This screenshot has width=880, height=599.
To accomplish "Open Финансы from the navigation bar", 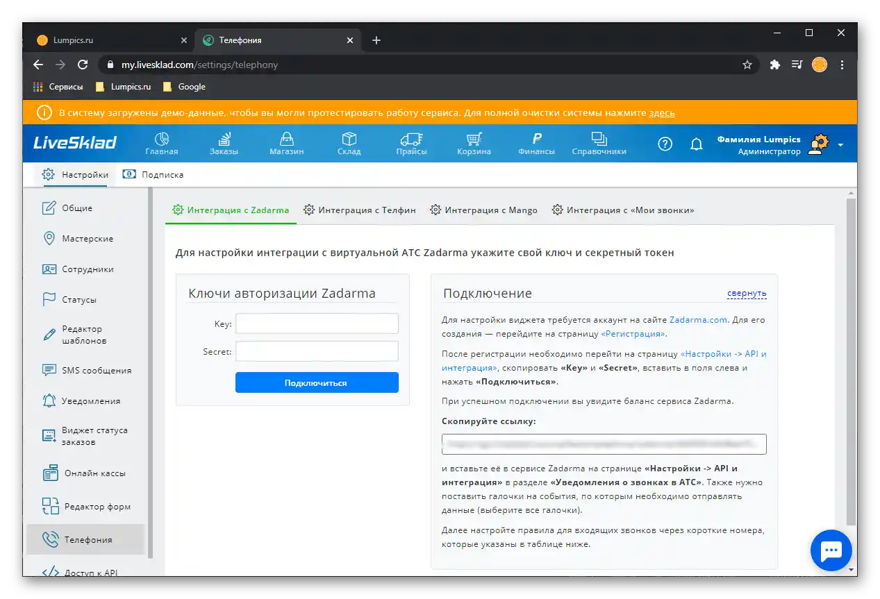I will pyautogui.click(x=536, y=143).
